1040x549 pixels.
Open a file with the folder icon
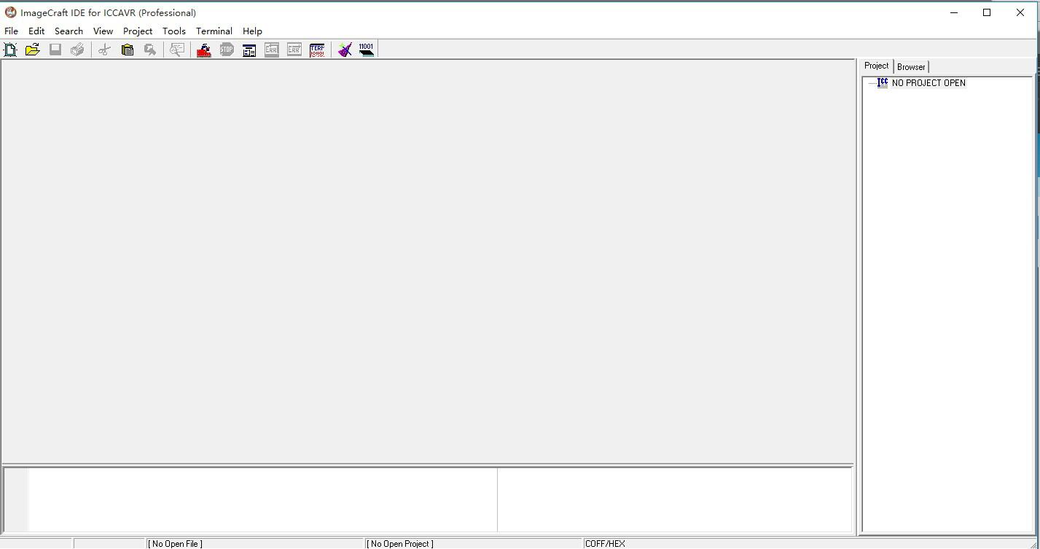click(32, 50)
